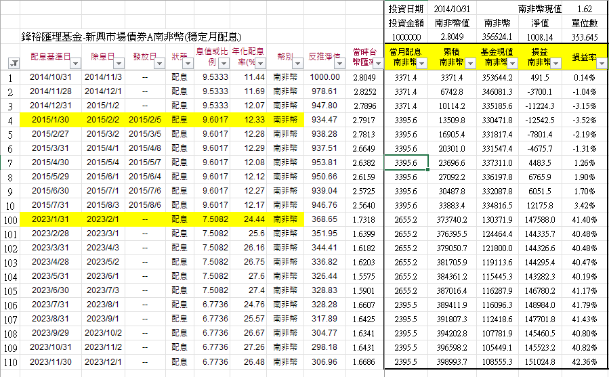The height and width of the screenshot is (377, 609).
Task: Select the 356524.1 南非幣 amount cell
Action: (497, 37)
